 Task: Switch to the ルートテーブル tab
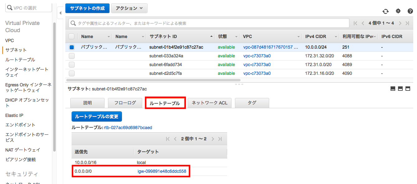click(x=165, y=103)
